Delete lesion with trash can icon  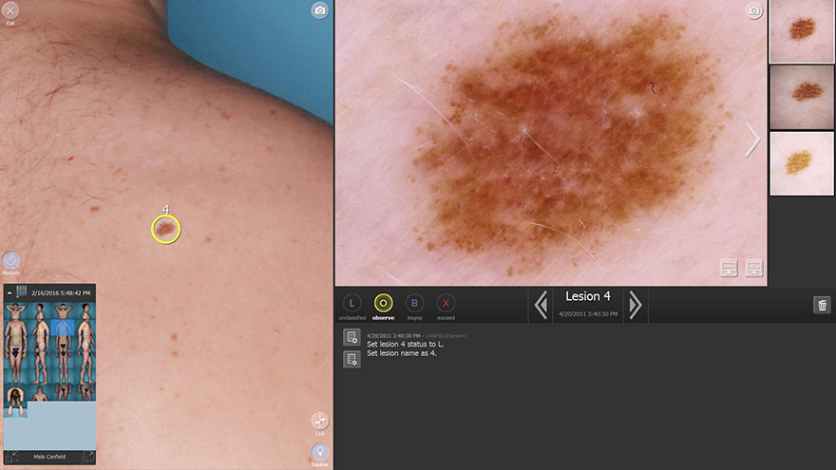tap(822, 305)
